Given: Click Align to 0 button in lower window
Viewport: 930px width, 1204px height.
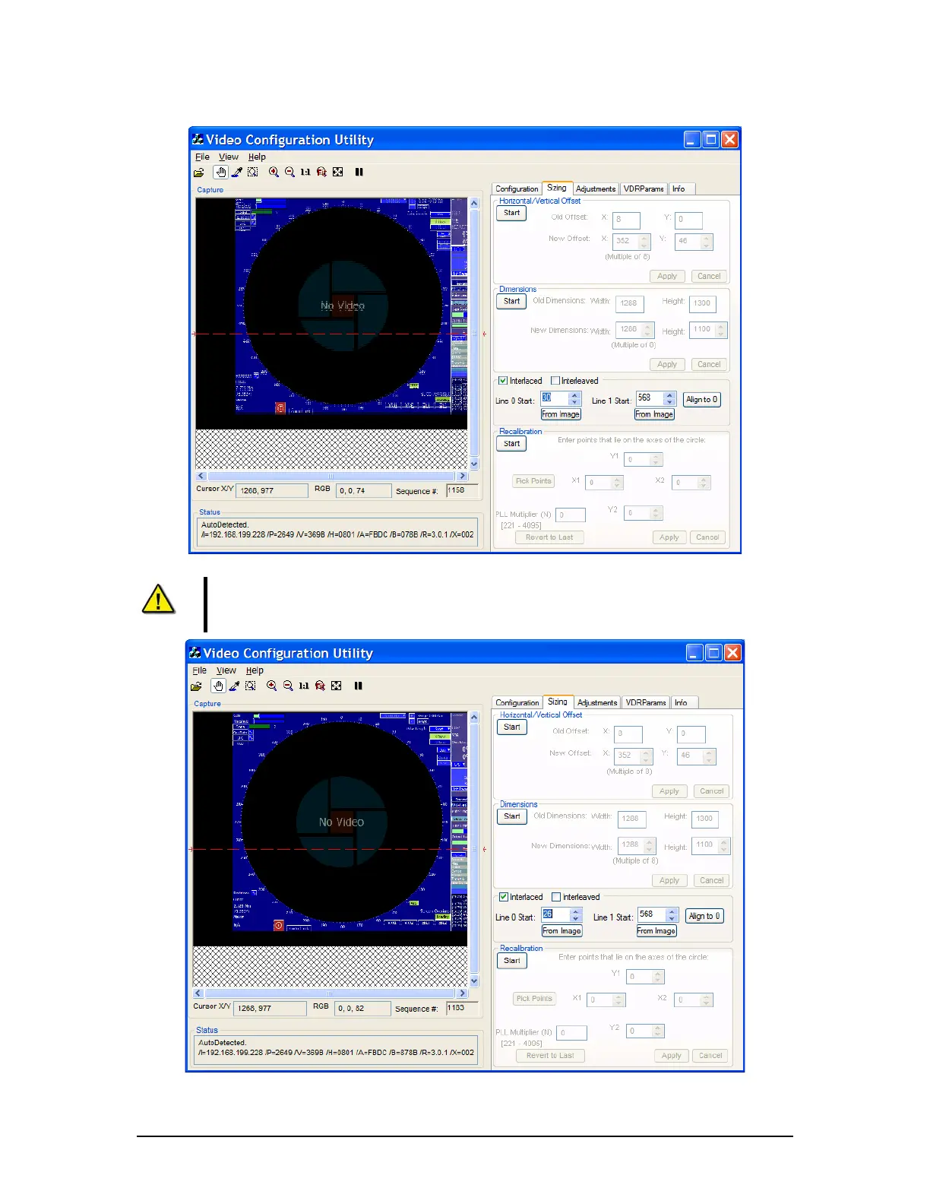Looking at the screenshot, I should click(704, 917).
